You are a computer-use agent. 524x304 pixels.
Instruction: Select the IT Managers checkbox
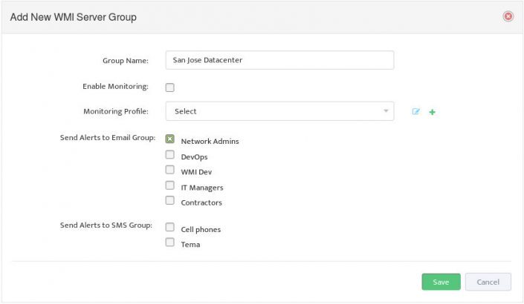tap(170, 185)
